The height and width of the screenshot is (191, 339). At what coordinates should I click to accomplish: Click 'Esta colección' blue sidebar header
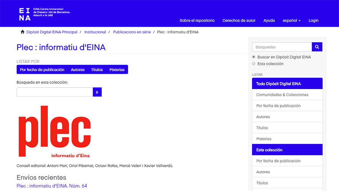(x=287, y=150)
